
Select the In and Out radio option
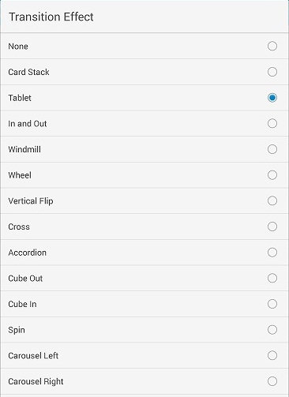(x=272, y=123)
